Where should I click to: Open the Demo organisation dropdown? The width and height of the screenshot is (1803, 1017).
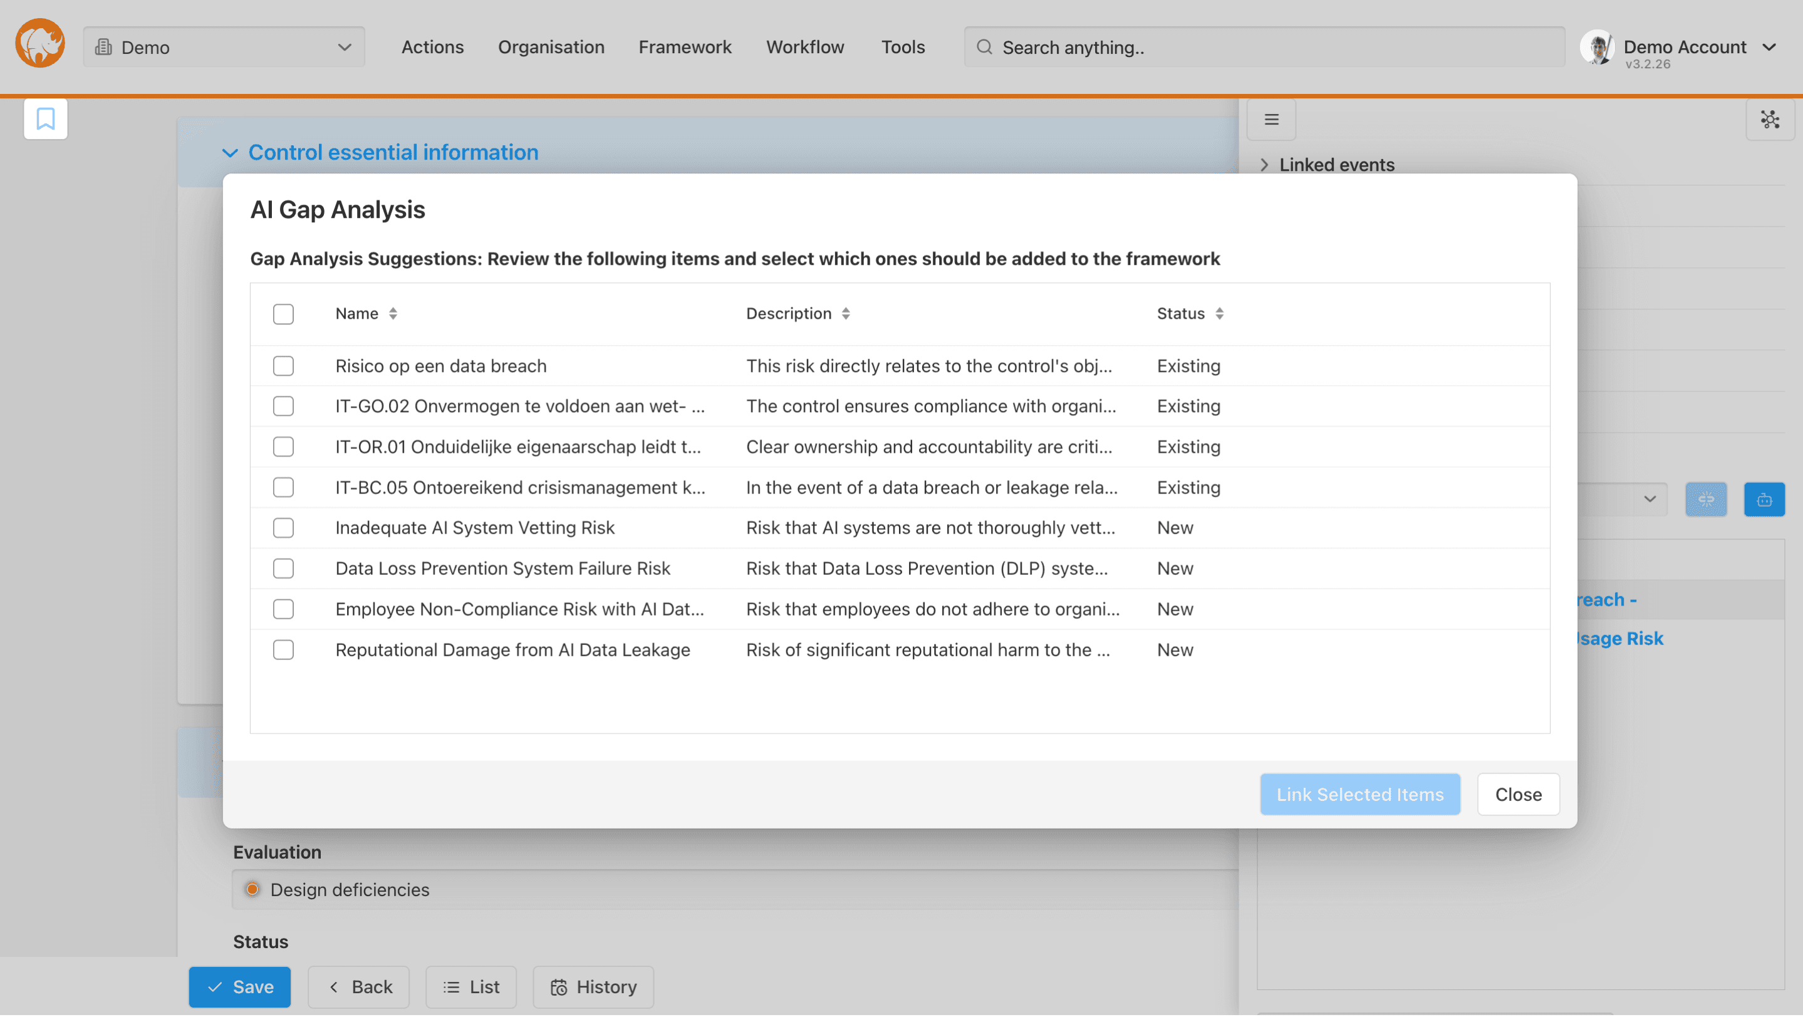pos(223,47)
